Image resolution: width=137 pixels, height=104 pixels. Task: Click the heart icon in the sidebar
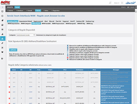(x=2, y=52)
